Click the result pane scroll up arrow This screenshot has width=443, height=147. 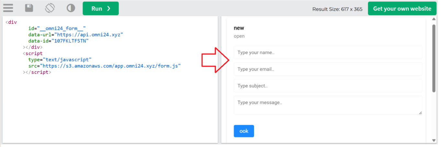434,19
